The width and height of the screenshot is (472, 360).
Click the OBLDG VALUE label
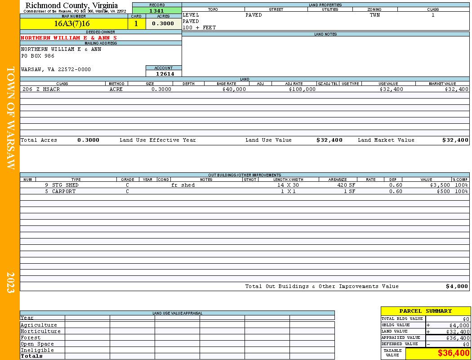pyautogui.click(x=396, y=325)
